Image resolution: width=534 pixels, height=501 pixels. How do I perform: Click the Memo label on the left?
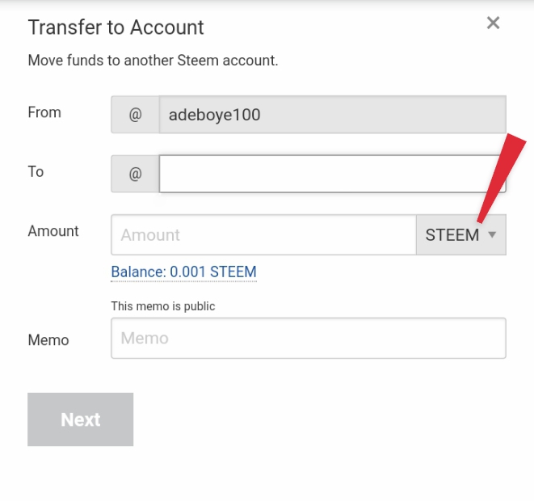pyautogui.click(x=48, y=340)
